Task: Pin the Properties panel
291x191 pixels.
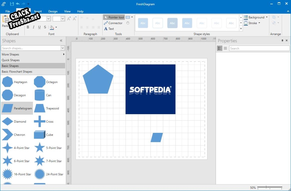Action: click(x=282, y=41)
